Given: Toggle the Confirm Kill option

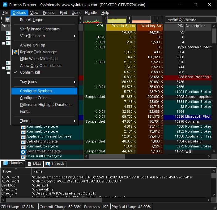Looking at the screenshot, I should coord(44,72).
